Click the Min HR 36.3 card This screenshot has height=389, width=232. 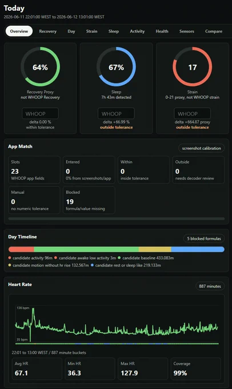pyautogui.click(x=90, y=368)
